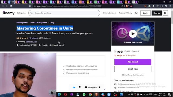The height and width of the screenshot is (97, 173).
Task: Open the Brave Shields lion icon
Action: [x=127, y=6]
